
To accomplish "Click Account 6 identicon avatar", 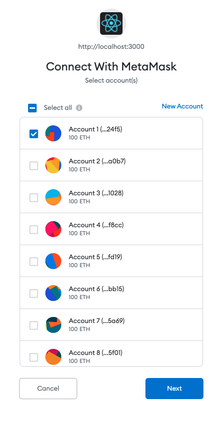I will coord(53,293).
